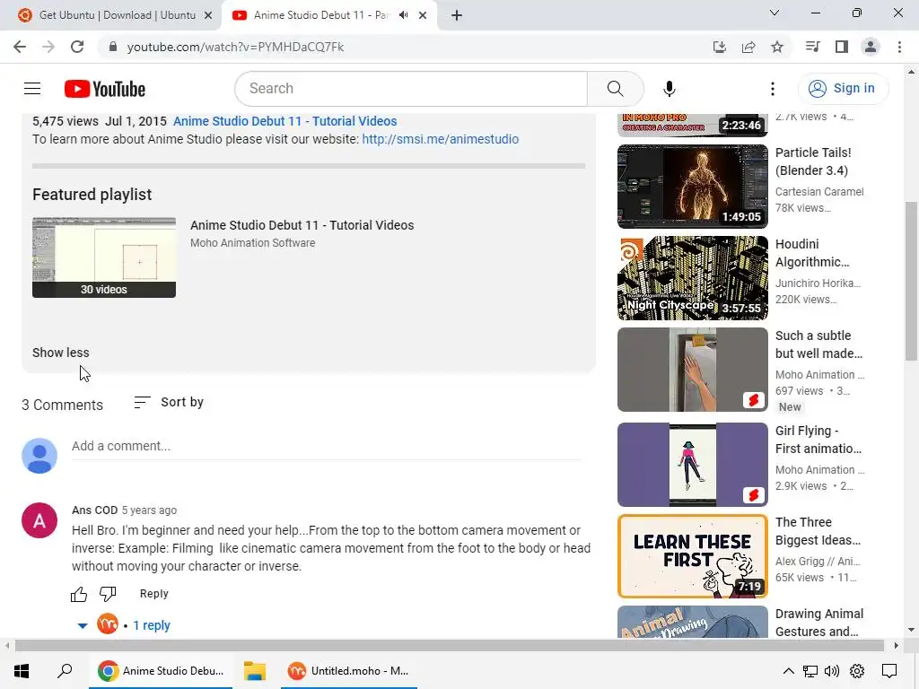Viewport: 919px width, 689px height.
Task: Install app icon in address bar
Action: (719, 47)
